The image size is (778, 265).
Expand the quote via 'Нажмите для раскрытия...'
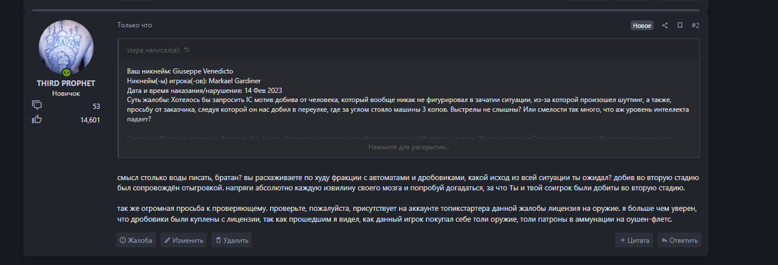click(x=408, y=147)
